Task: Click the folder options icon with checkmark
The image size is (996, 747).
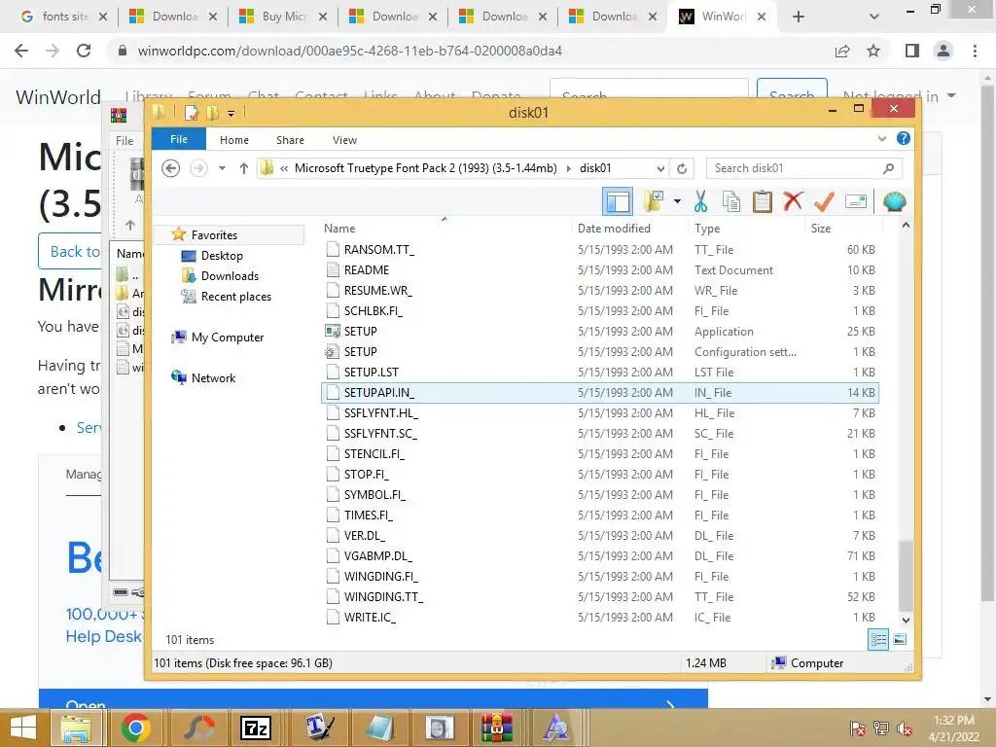Action: point(654,202)
